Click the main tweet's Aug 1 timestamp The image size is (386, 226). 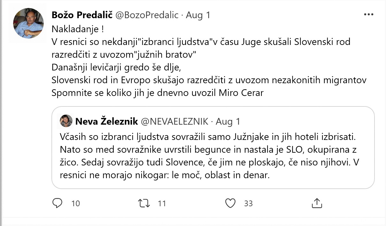point(198,15)
